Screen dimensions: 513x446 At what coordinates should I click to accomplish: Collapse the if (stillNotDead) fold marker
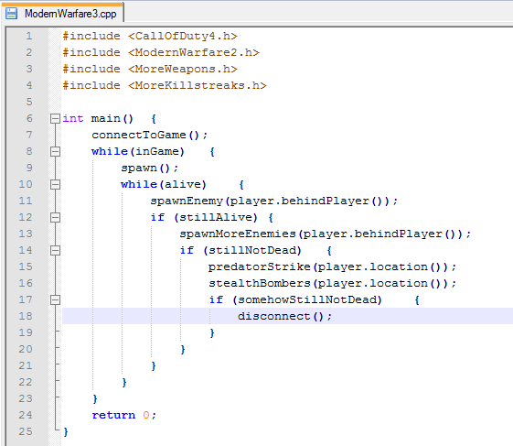pyautogui.click(x=55, y=250)
